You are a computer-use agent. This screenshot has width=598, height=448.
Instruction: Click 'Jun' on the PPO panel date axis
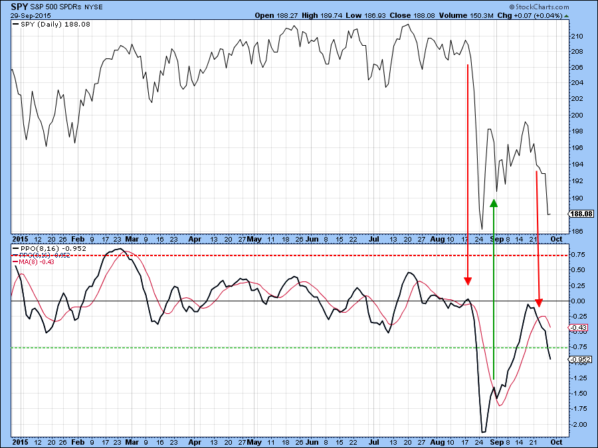pos(312,442)
